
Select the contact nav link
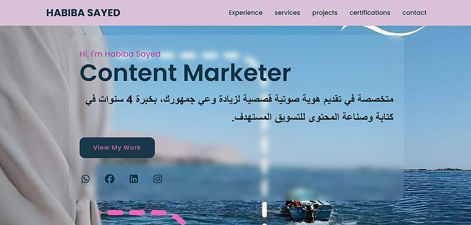click(414, 13)
